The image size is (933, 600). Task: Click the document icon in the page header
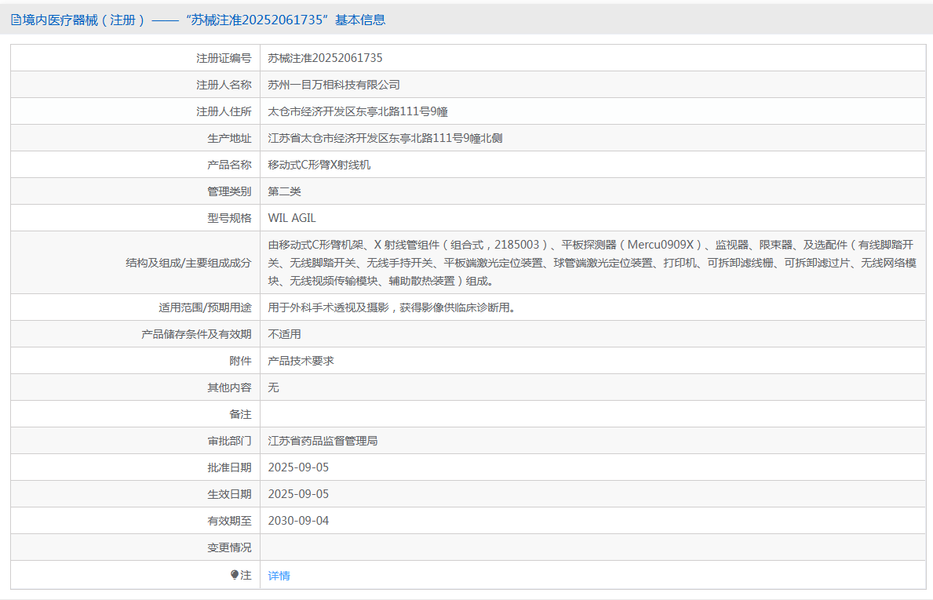[x=16, y=20]
